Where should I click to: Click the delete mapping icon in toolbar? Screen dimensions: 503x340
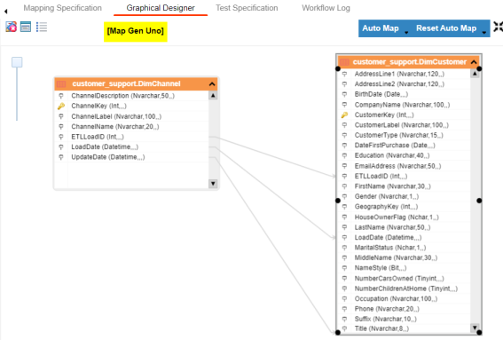11,27
